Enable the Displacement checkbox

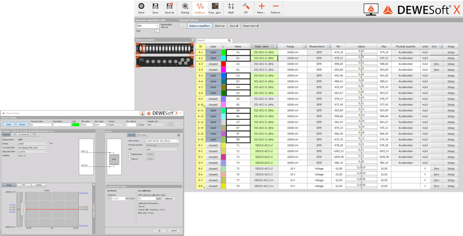130,154
